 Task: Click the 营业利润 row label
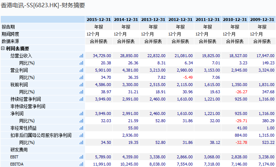click(x=19, y=70)
